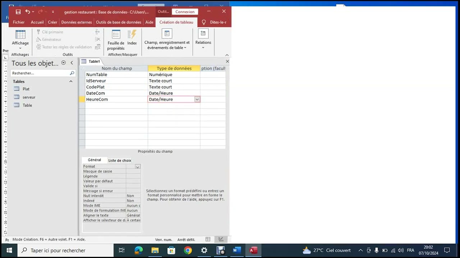The image size is (460, 258).
Task: Switch to Word from the taskbar
Action: click(237, 250)
